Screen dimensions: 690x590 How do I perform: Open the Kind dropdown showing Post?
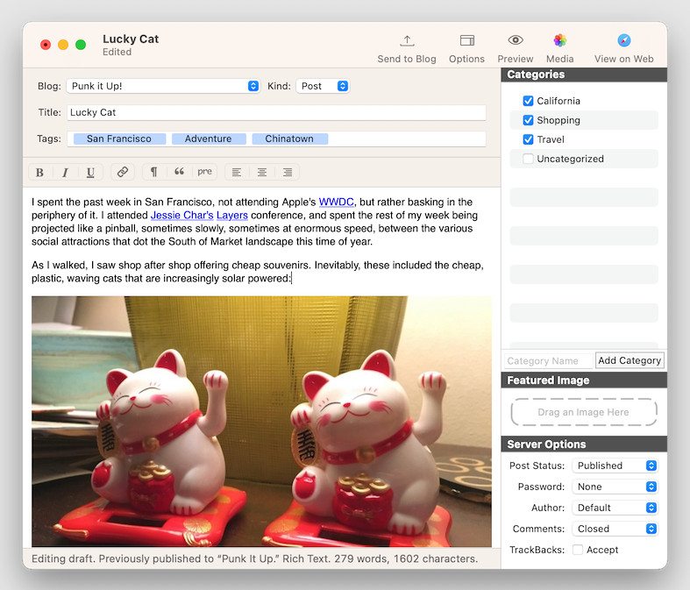click(x=323, y=86)
